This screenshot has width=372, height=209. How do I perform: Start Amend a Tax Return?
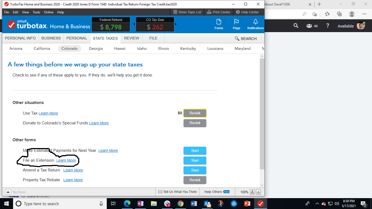195,170
